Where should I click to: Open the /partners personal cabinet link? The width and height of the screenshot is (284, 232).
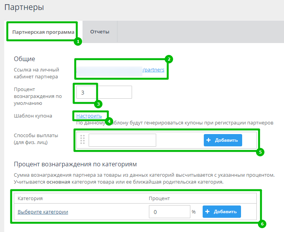tap(154, 70)
